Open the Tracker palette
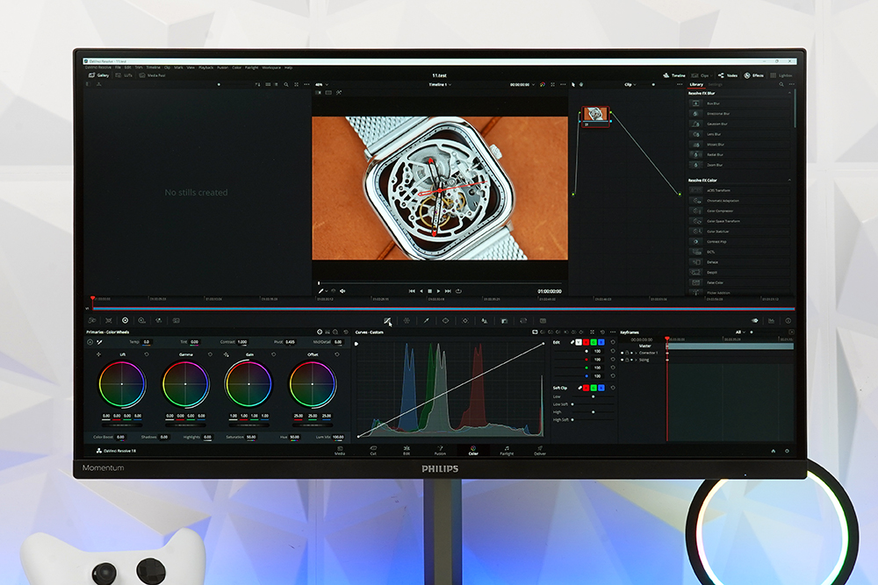The width and height of the screenshot is (878, 585). click(x=464, y=320)
